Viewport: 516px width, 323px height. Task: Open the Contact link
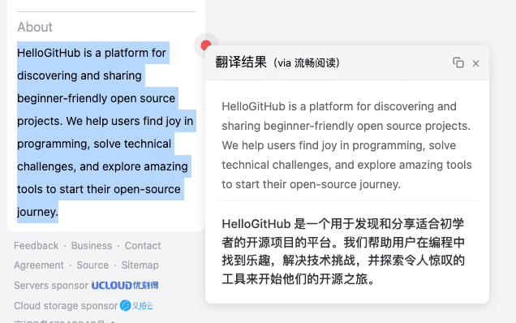pyautogui.click(x=143, y=246)
